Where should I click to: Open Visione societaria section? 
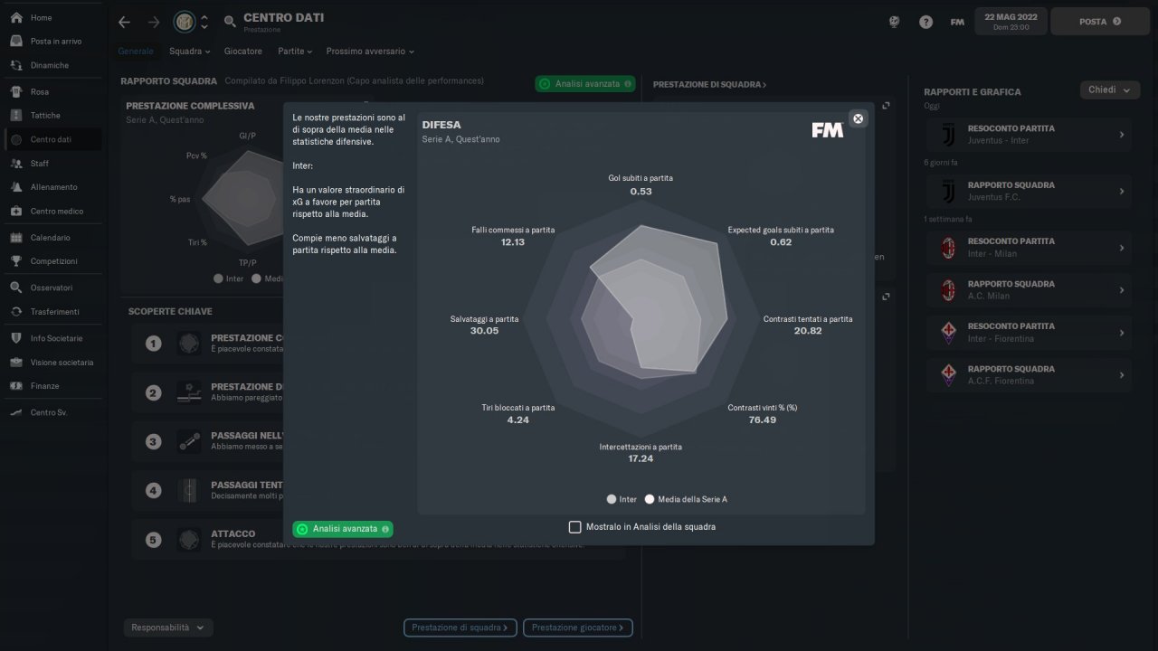(x=52, y=363)
